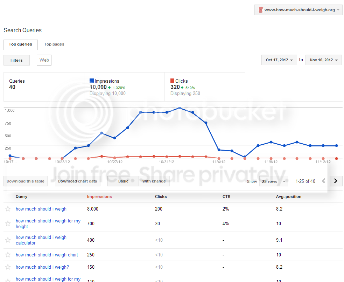Star the 'how much should i weigh?' row
Viewport: 344px width, 282px height.
(8, 267)
